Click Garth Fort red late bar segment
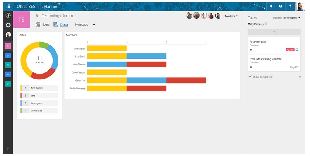This screenshot has width=310, height=156. click(x=186, y=81)
